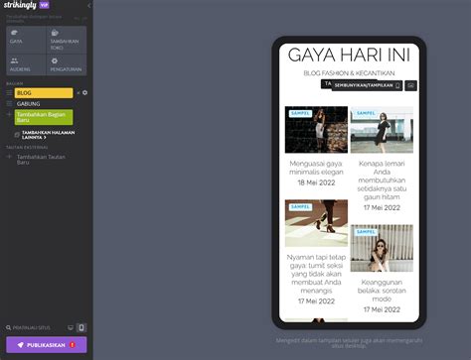Click the VIP badge
This screenshot has height=360, width=471.
click(x=44, y=5)
